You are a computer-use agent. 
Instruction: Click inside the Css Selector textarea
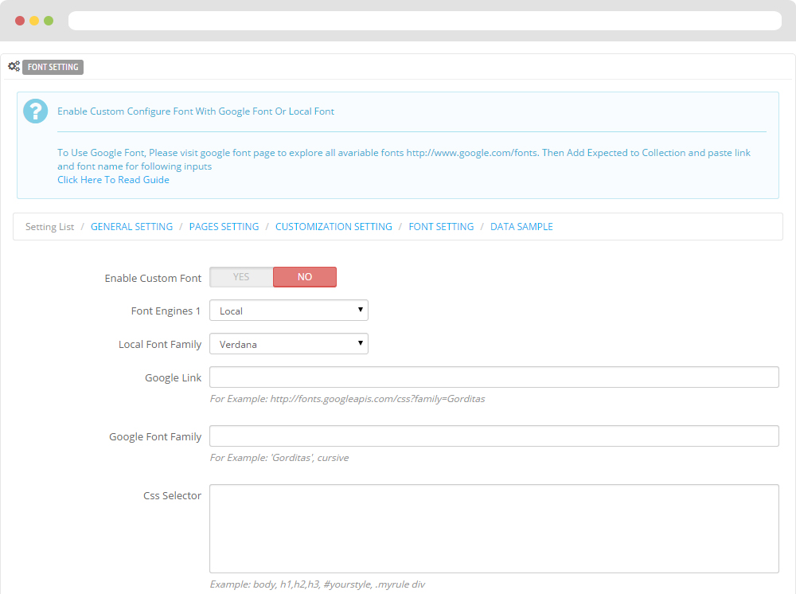[494, 529]
